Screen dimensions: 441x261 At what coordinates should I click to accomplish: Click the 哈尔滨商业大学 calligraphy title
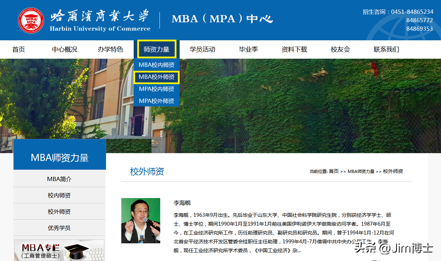point(99,16)
